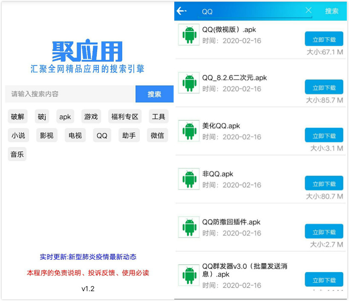Open the 本程序的免责说明、投诉反馈、使用必读 link
Image resolution: width=349 pixels, height=301 pixels.
[x=88, y=273]
